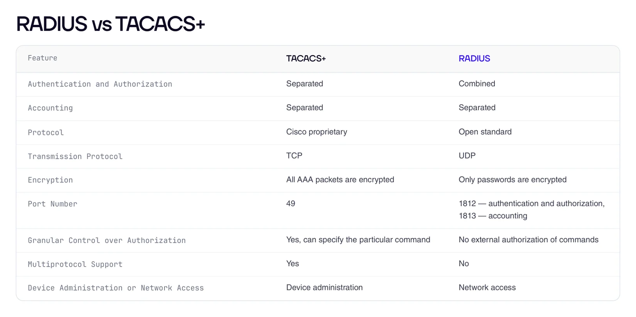Select the 'Encryption' row label
Viewport: 636px width, 317px height.
point(50,180)
